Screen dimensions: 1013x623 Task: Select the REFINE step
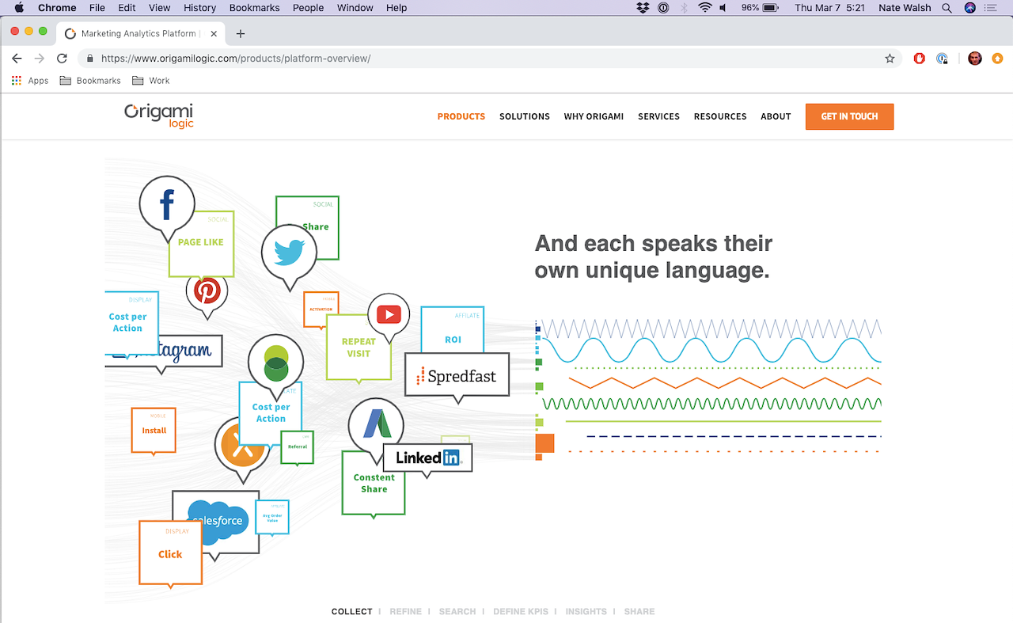(405, 612)
